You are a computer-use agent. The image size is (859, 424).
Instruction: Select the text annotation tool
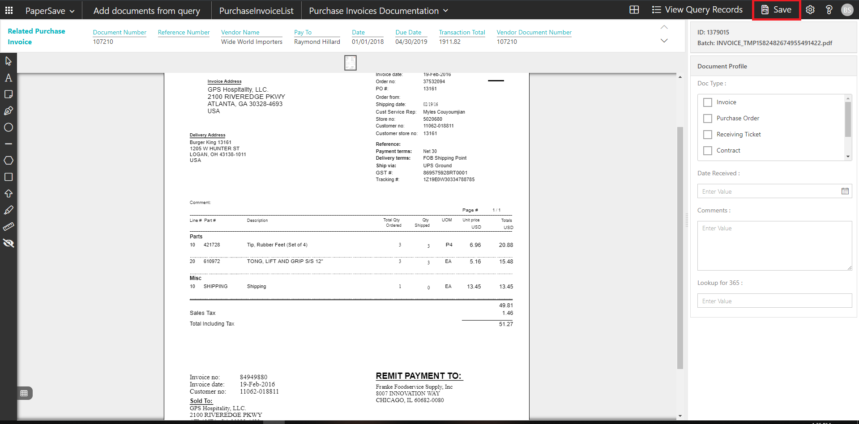tap(8, 78)
